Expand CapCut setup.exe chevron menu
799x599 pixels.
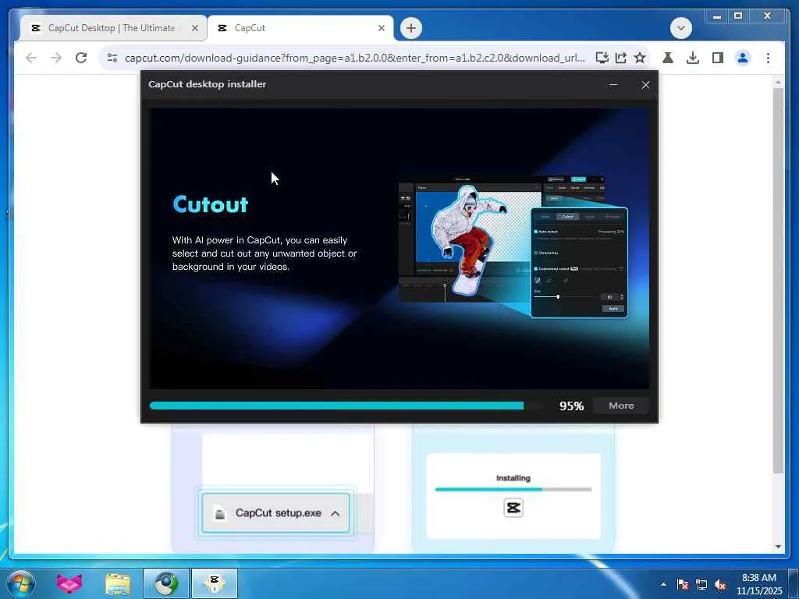coord(335,513)
